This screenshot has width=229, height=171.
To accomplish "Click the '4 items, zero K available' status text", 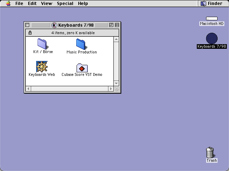I will [73, 33].
